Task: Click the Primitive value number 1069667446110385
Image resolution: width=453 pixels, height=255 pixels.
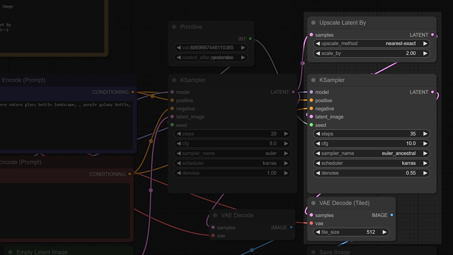Action: tap(212, 48)
